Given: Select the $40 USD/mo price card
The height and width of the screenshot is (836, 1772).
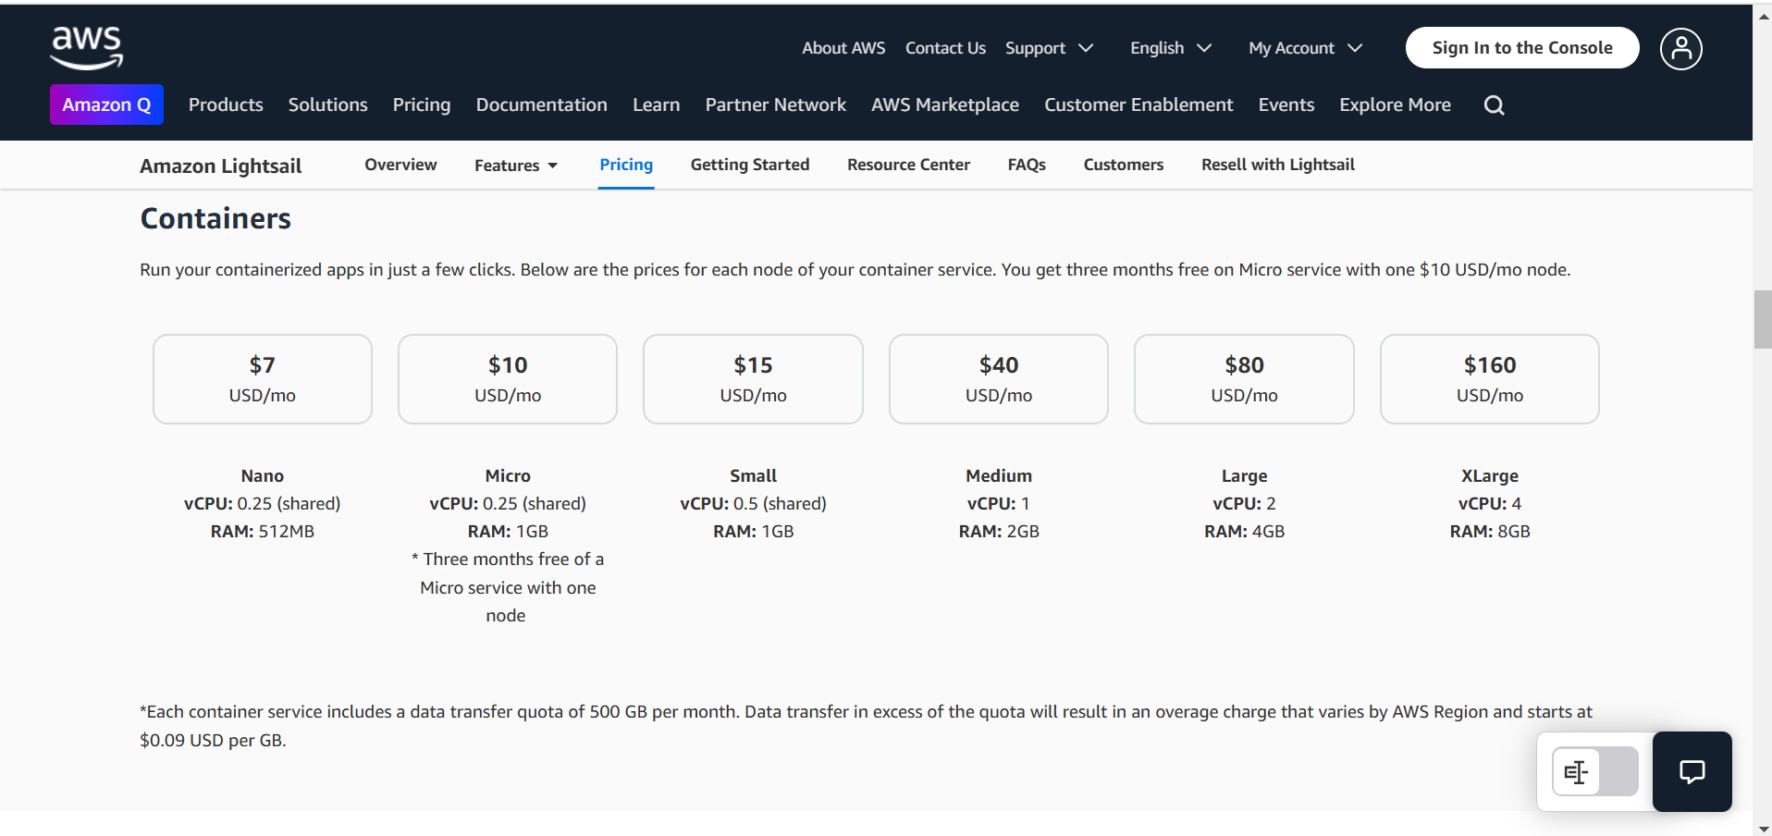Looking at the screenshot, I should (999, 379).
